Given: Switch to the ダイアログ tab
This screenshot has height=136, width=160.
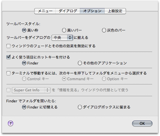Looking at the screenshot, I should point(68,11).
